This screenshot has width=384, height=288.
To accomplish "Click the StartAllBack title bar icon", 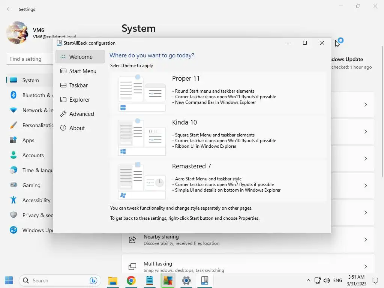I will [59, 43].
